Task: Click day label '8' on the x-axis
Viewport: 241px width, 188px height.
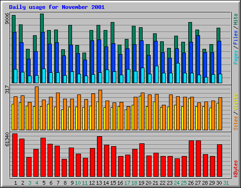Action: pyautogui.click(x=65, y=183)
